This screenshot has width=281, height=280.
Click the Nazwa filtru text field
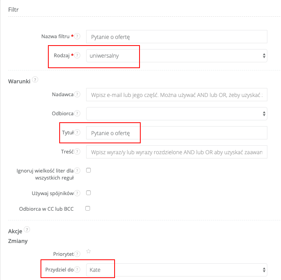coord(177,37)
